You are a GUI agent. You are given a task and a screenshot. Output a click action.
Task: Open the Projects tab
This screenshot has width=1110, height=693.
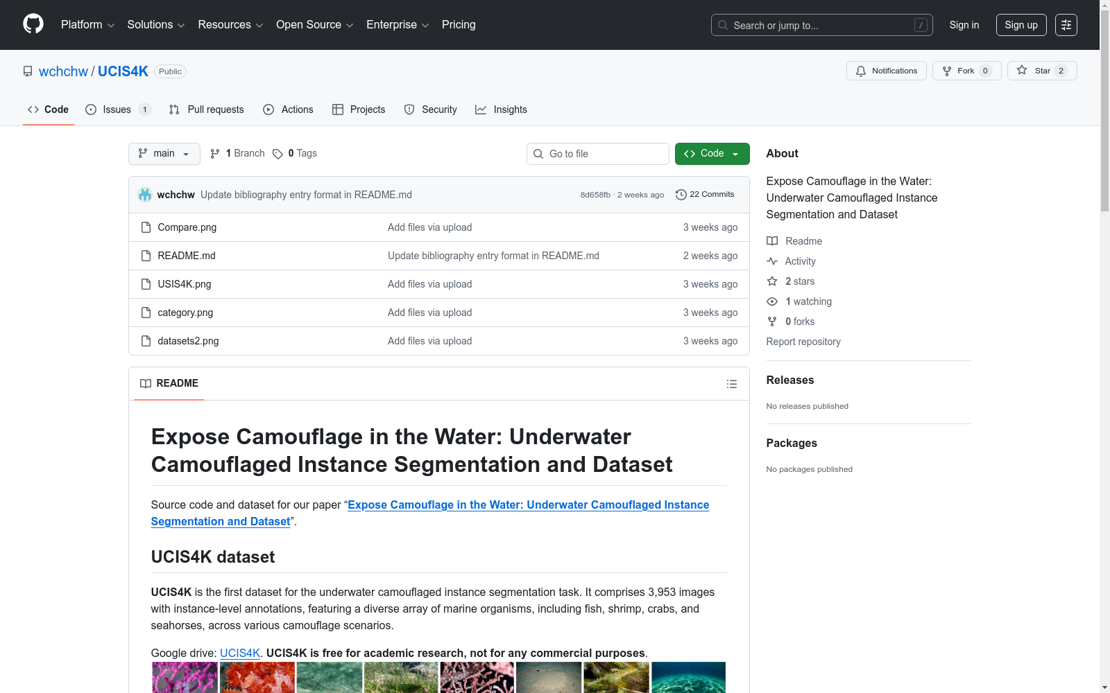click(x=359, y=109)
